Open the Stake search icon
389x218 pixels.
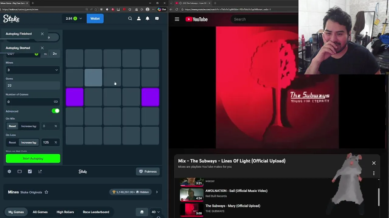click(130, 18)
